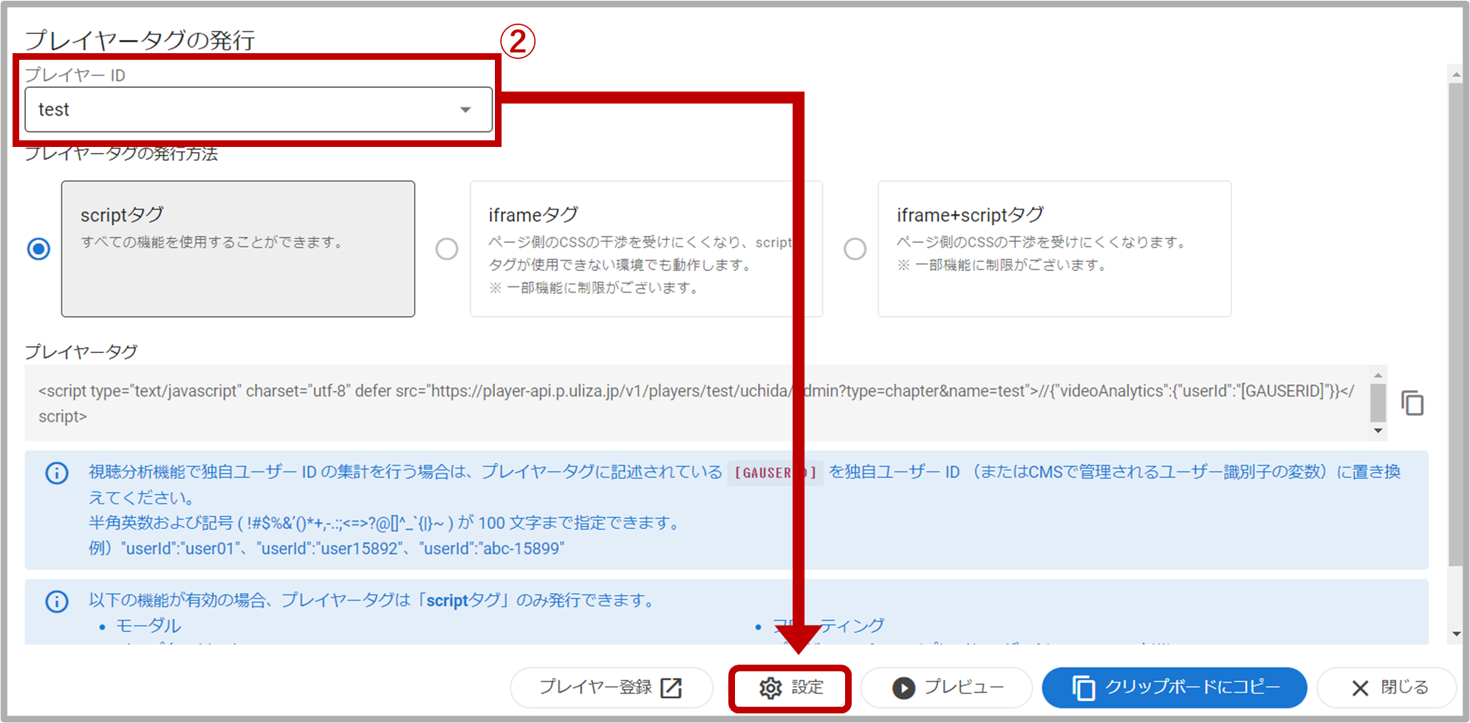Click the copy icon in クリップボードにコピー
This screenshot has width=1470, height=723.
point(1084,688)
